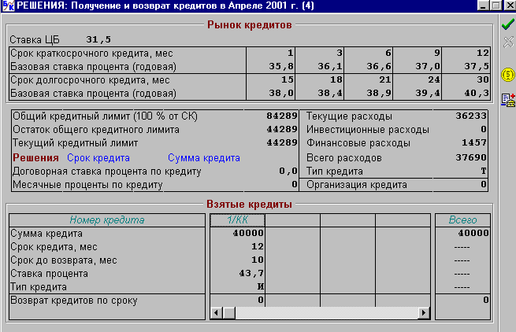Click the 1/КК Тип кредита value И

[x=260, y=286]
